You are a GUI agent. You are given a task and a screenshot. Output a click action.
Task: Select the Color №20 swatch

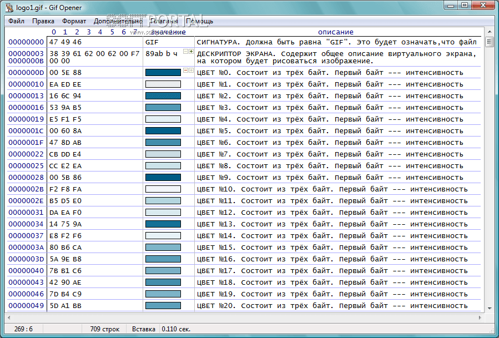click(163, 306)
